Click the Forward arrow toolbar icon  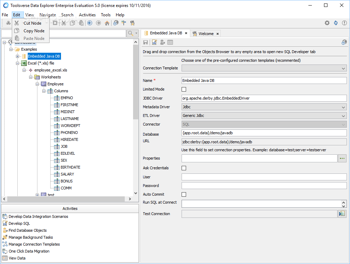tap(98, 23)
